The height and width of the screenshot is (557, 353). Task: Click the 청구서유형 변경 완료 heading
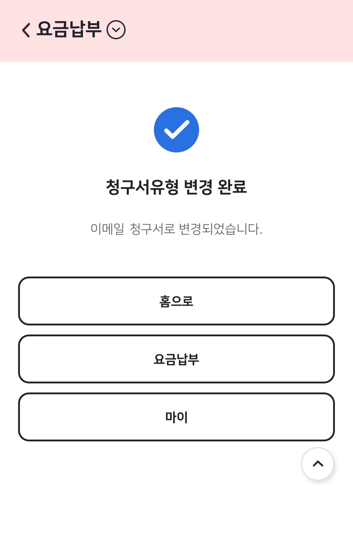176,187
